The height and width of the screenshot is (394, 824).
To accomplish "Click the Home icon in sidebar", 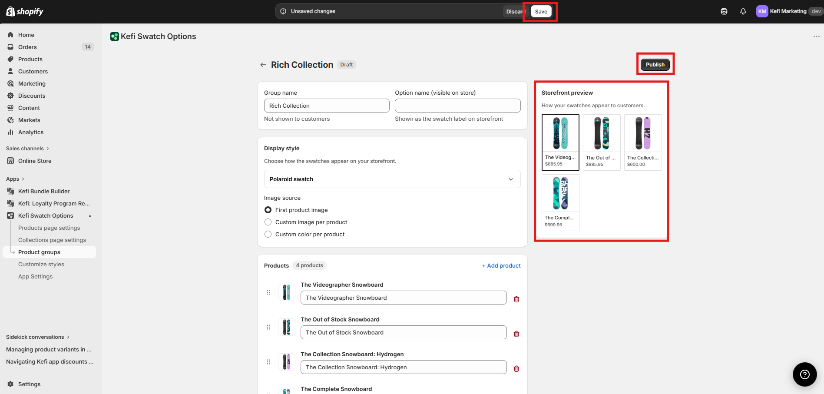I will click(x=10, y=35).
